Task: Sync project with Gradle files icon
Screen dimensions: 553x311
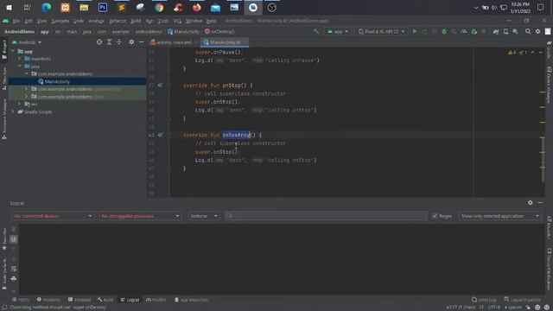Action: (x=496, y=32)
